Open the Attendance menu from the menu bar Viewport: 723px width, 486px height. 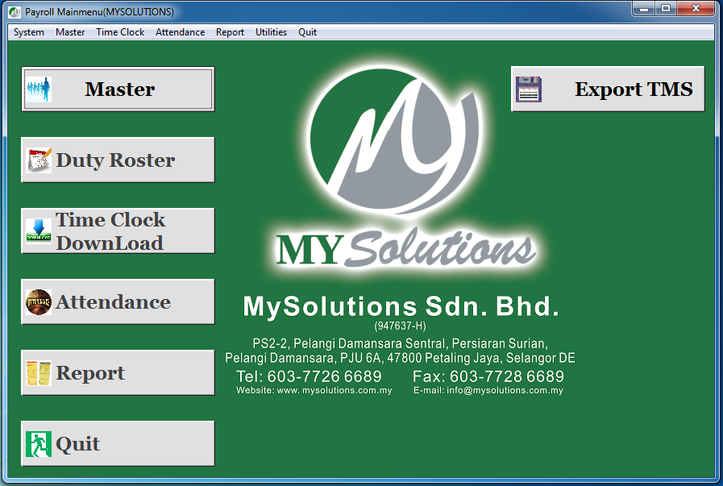tap(180, 32)
